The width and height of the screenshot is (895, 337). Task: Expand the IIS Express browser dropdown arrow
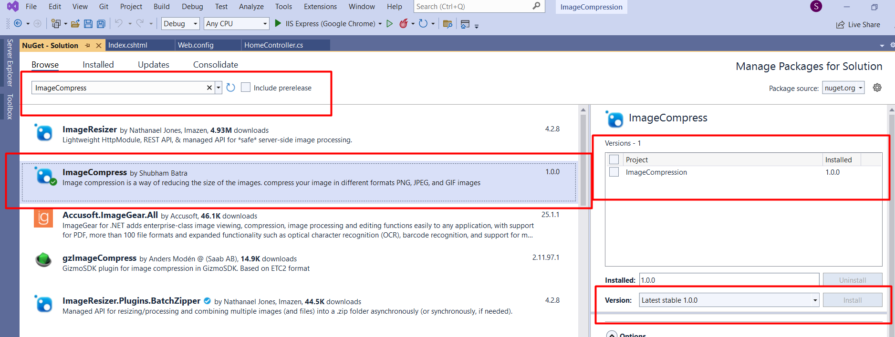(x=380, y=24)
